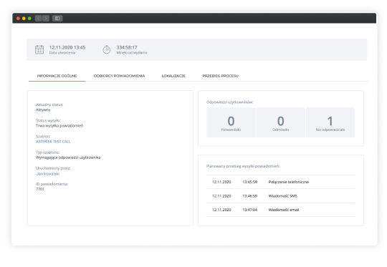Select the Informacje ogólne tab
This screenshot has width=387, height=267.
[57, 76]
